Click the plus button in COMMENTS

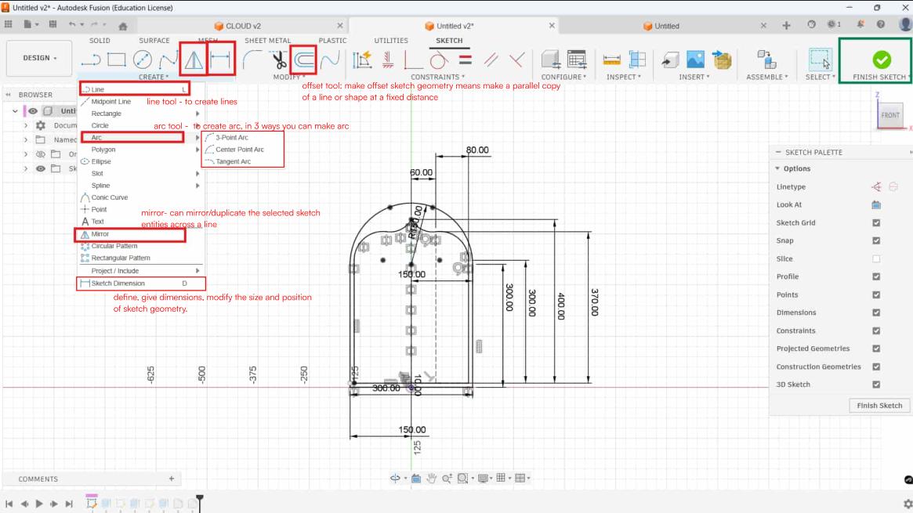tap(171, 479)
